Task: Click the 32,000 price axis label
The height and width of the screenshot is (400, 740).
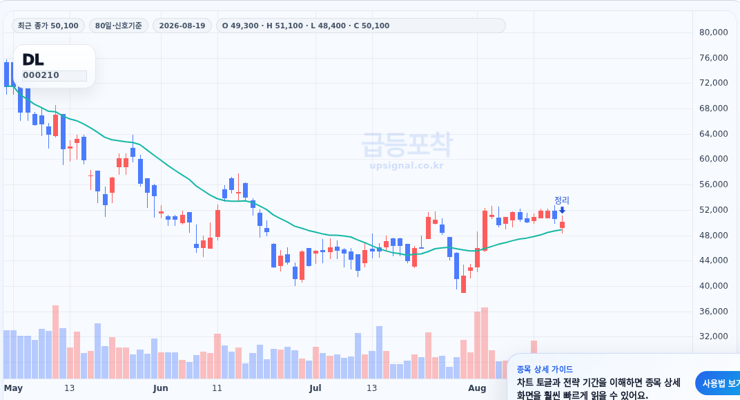Action: click(714, 336)
